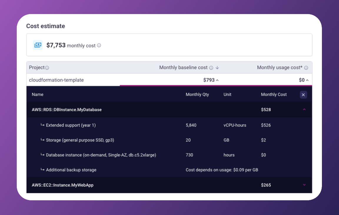339x215 pixels.
Task: Select the Storage (general purpose SSD, gp3) line
Action: [x=80, y=140]
